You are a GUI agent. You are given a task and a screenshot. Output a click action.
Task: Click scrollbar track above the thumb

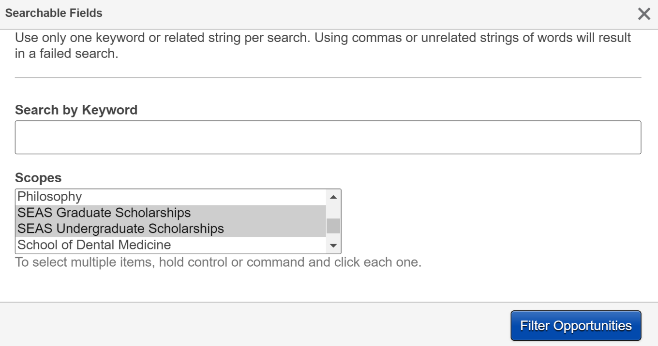click(x=333, y=210)
